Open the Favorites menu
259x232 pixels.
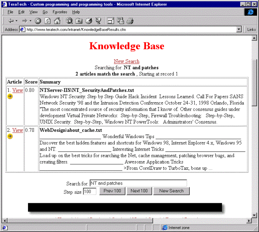(x=60, y=12)
